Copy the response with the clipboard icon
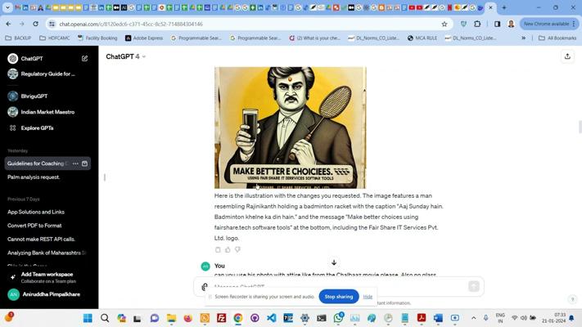This screenshot has height=327, width=582. (x=218, y=249)
